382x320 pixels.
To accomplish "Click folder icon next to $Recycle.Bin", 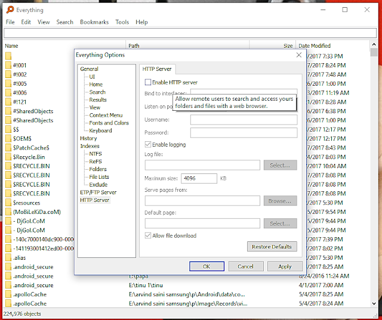I will (8, 157).
